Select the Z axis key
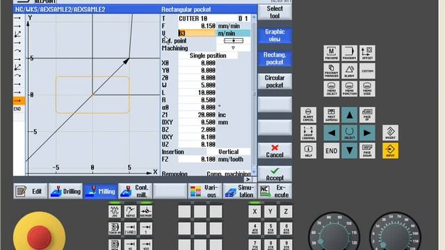The width and height of the screenshot is (445, 250). click(x=286, y=211)
